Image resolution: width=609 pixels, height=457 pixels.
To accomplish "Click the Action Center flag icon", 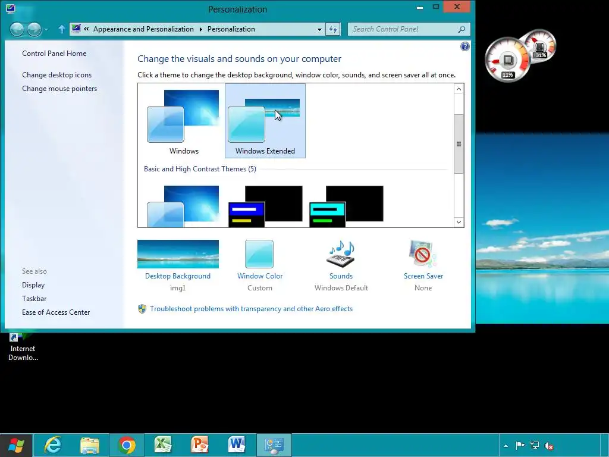I will click(520, 445).
